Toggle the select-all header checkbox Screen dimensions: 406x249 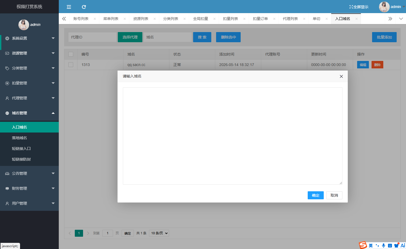click(x=71, y=54)
